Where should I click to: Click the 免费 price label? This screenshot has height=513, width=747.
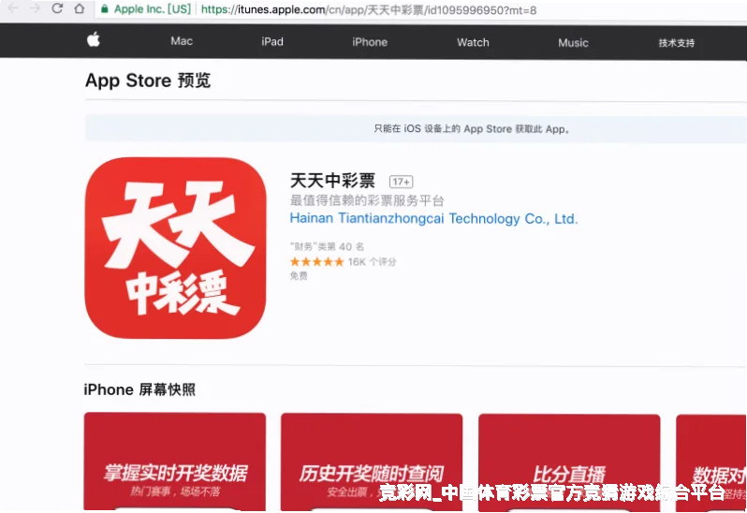coord(299,276)
